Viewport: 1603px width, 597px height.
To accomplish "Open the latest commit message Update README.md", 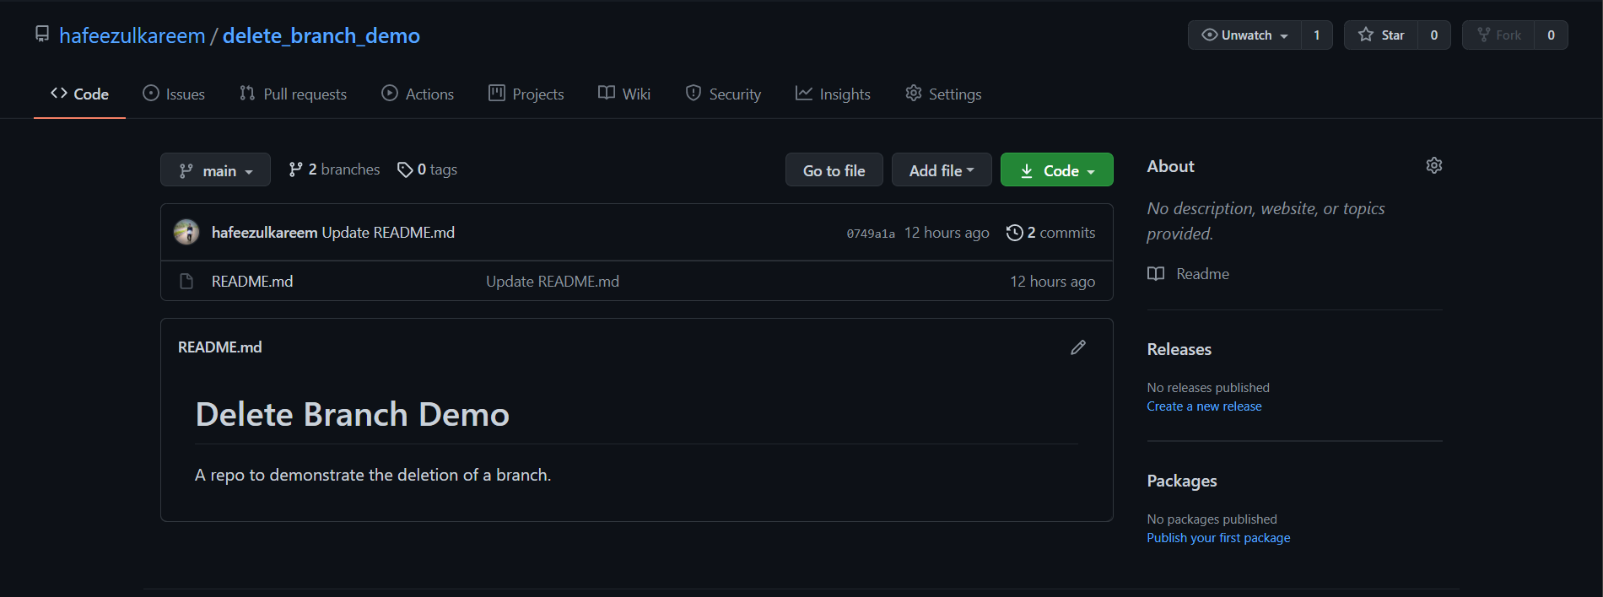I will (x=388, y=233).
